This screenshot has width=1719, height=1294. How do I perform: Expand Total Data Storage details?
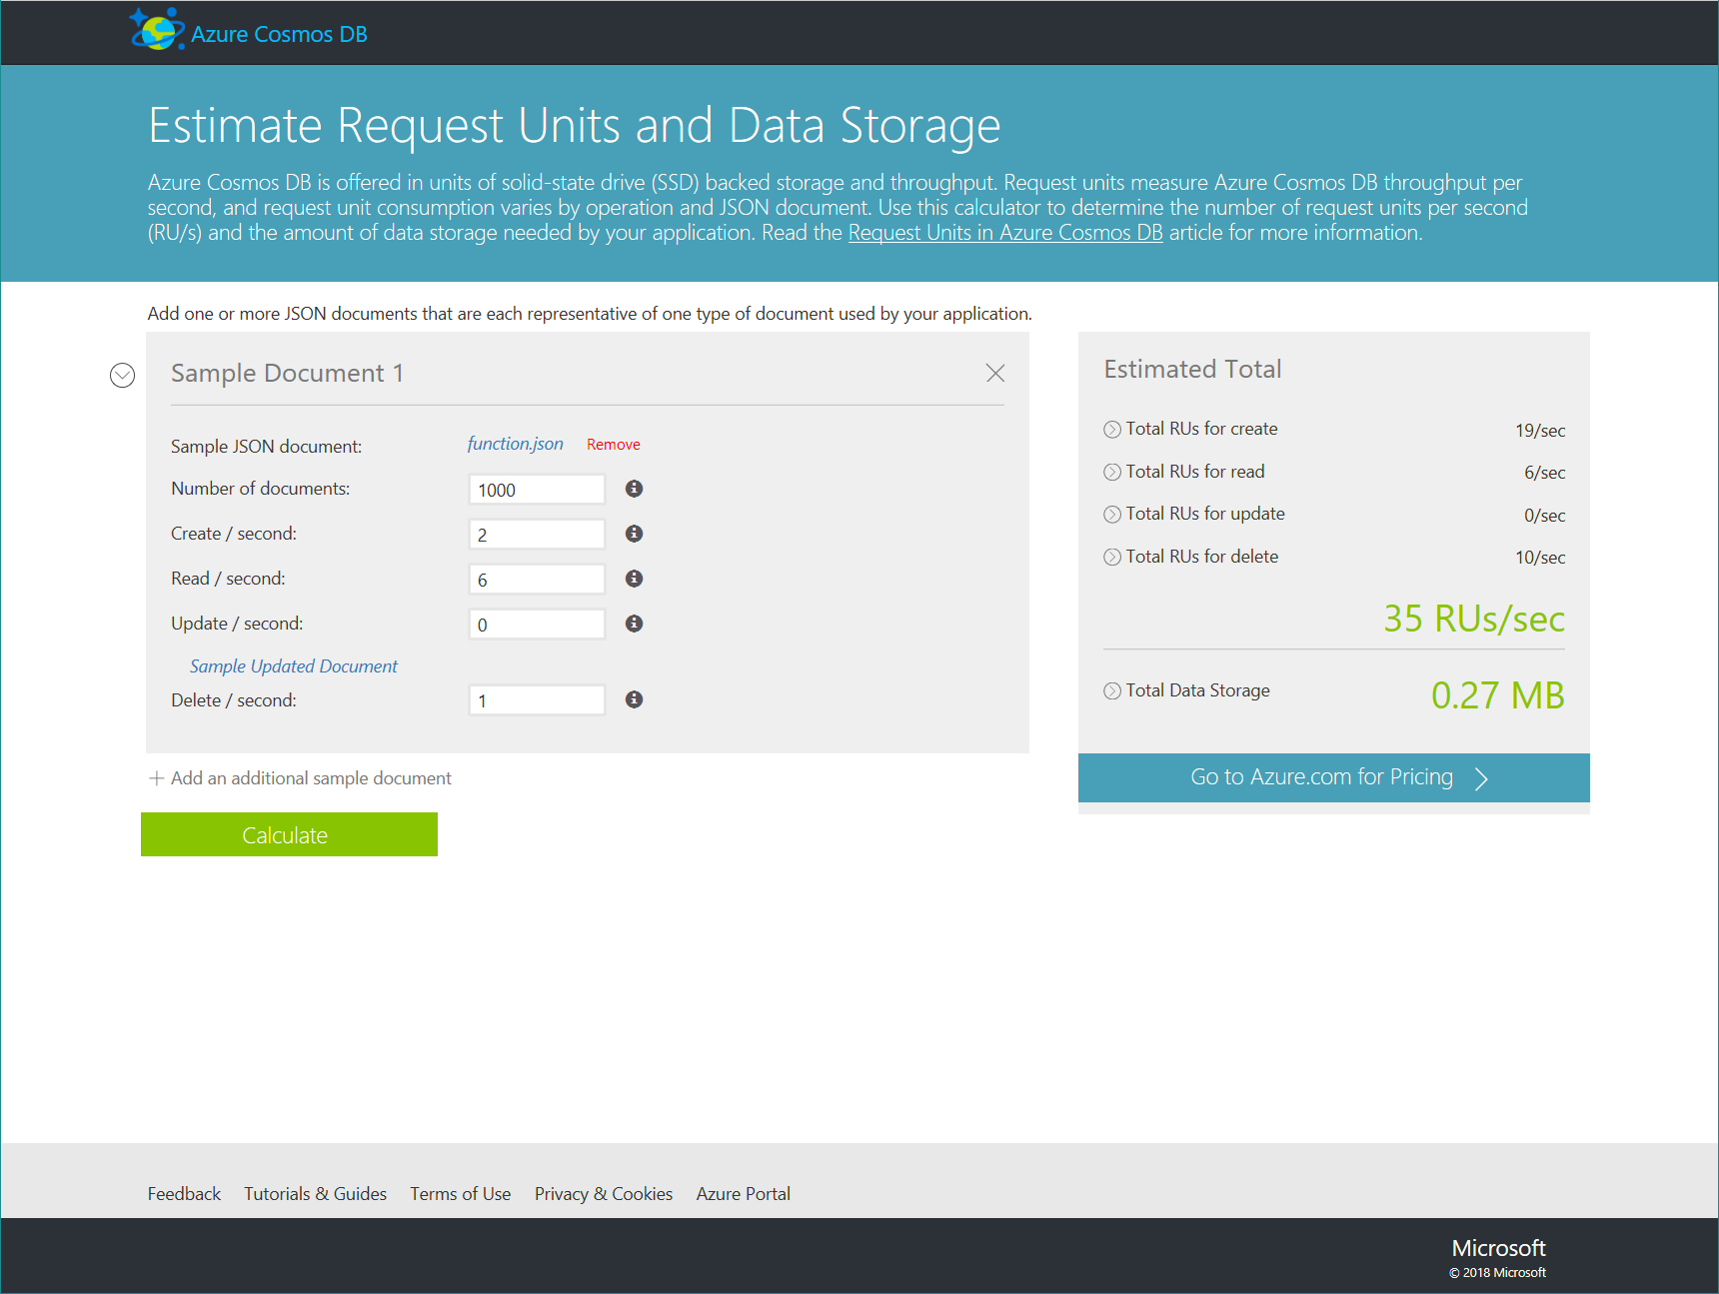[x=1112, y=691]
